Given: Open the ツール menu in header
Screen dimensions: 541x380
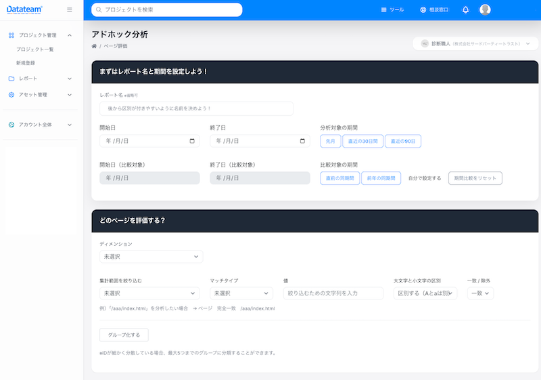Looking at the screenshot, I should tap(392, 9).
